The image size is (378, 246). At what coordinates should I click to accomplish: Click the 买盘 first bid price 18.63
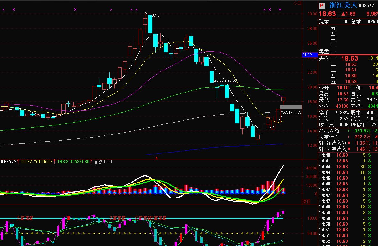tap(349, 58)
